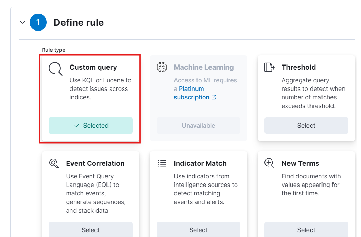Screen dimensions: 361x237
Task: Select the Indicator Match rule type
Action: (x=199, y=229)
